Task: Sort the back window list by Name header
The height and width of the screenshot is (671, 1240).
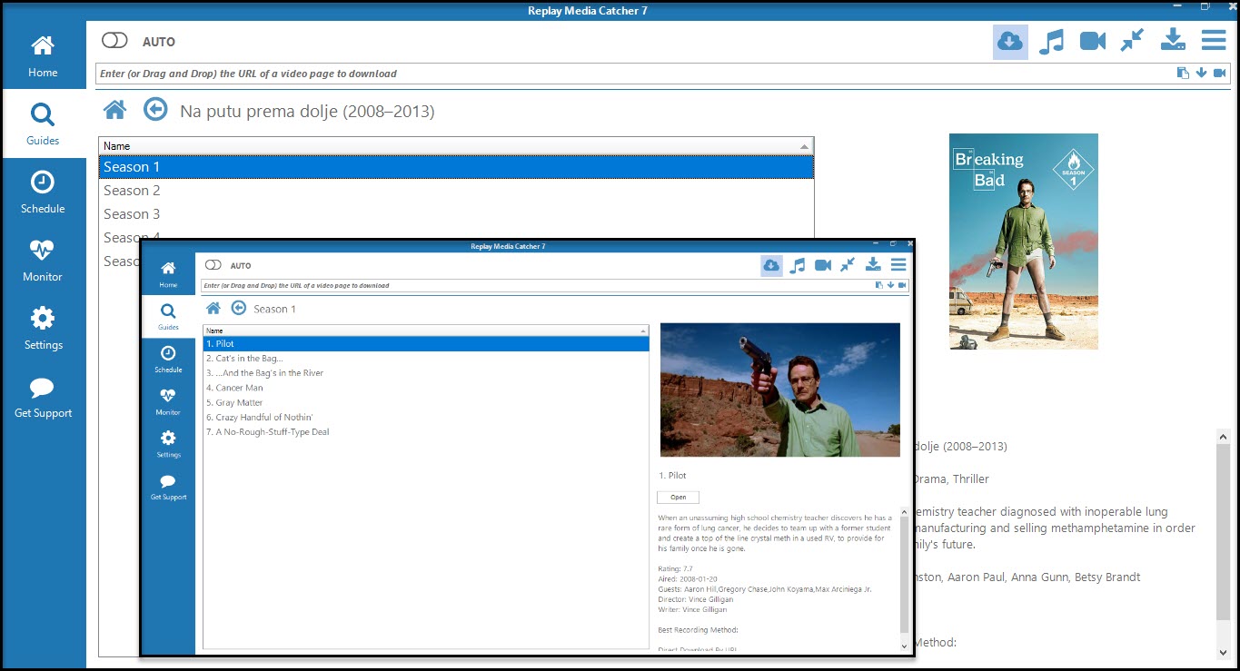Action: (x=456, y=146)
